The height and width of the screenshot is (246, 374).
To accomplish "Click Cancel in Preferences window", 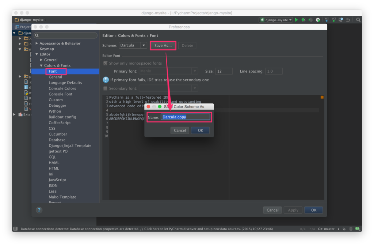I will (x=272, y=210).
